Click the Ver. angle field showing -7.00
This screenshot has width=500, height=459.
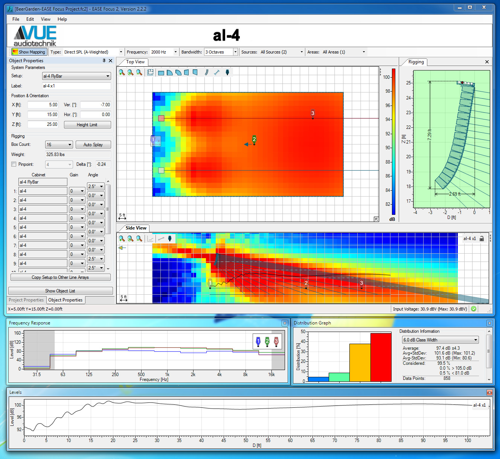pos(96,105)
